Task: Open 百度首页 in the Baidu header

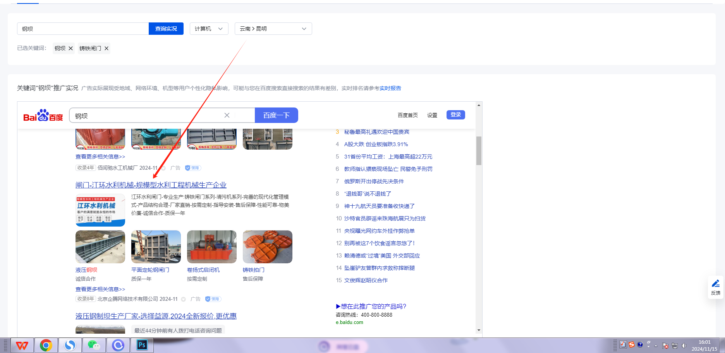Action: (407, 115)
